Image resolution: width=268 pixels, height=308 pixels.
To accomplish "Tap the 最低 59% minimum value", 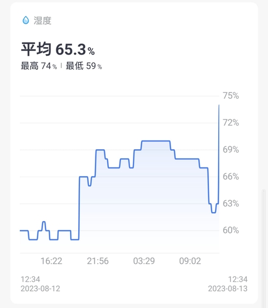I will [x=84, y=66].
